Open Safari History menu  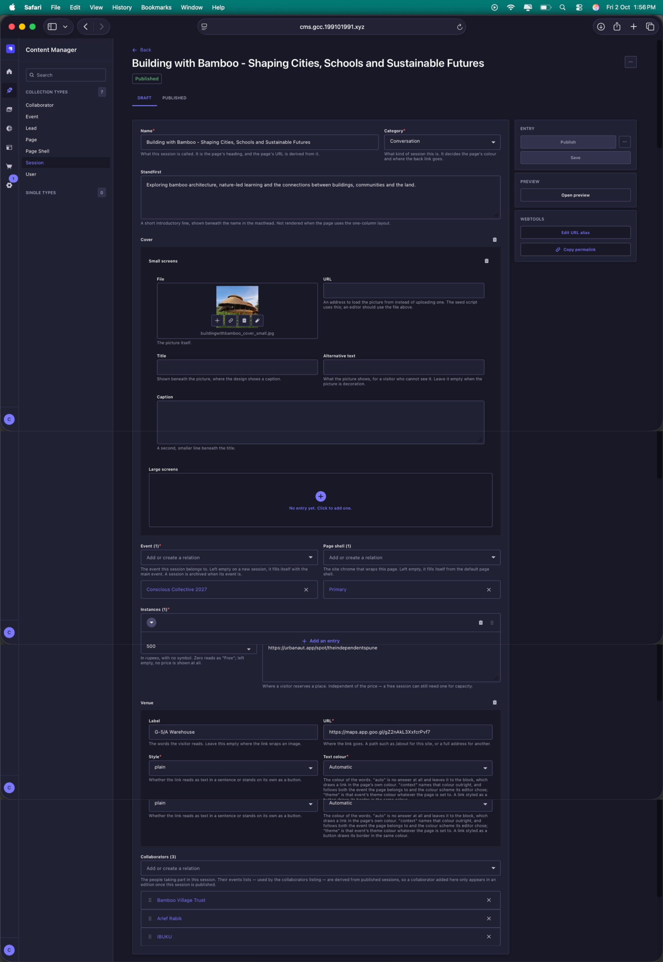tap(122, 7)
